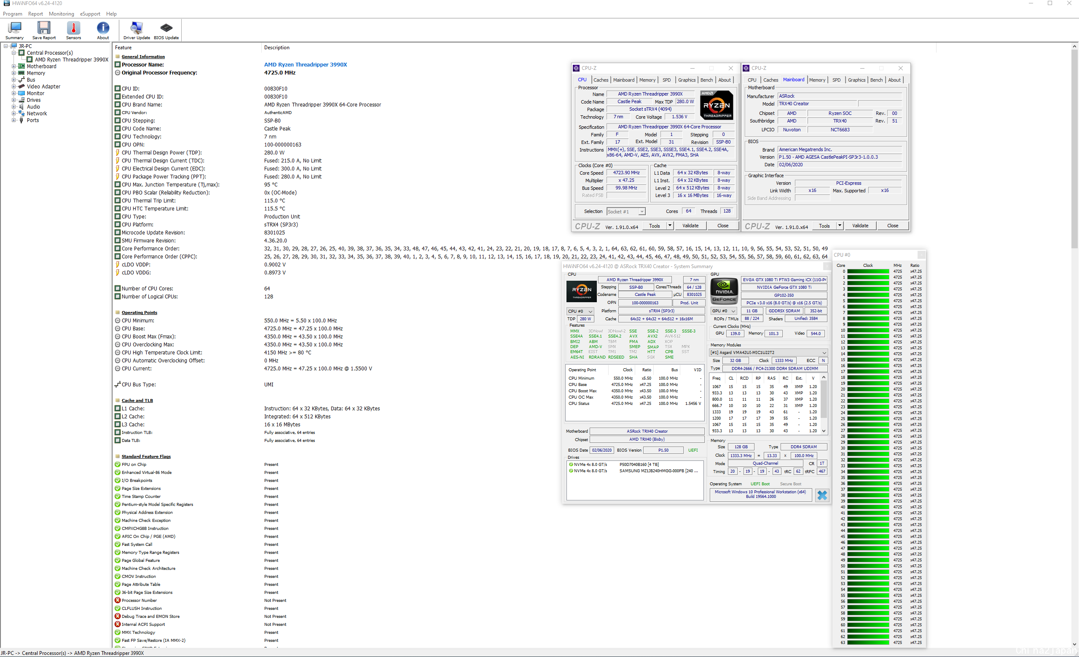Switch to SPD tab in first CPU-Z window

pos(666,80)
